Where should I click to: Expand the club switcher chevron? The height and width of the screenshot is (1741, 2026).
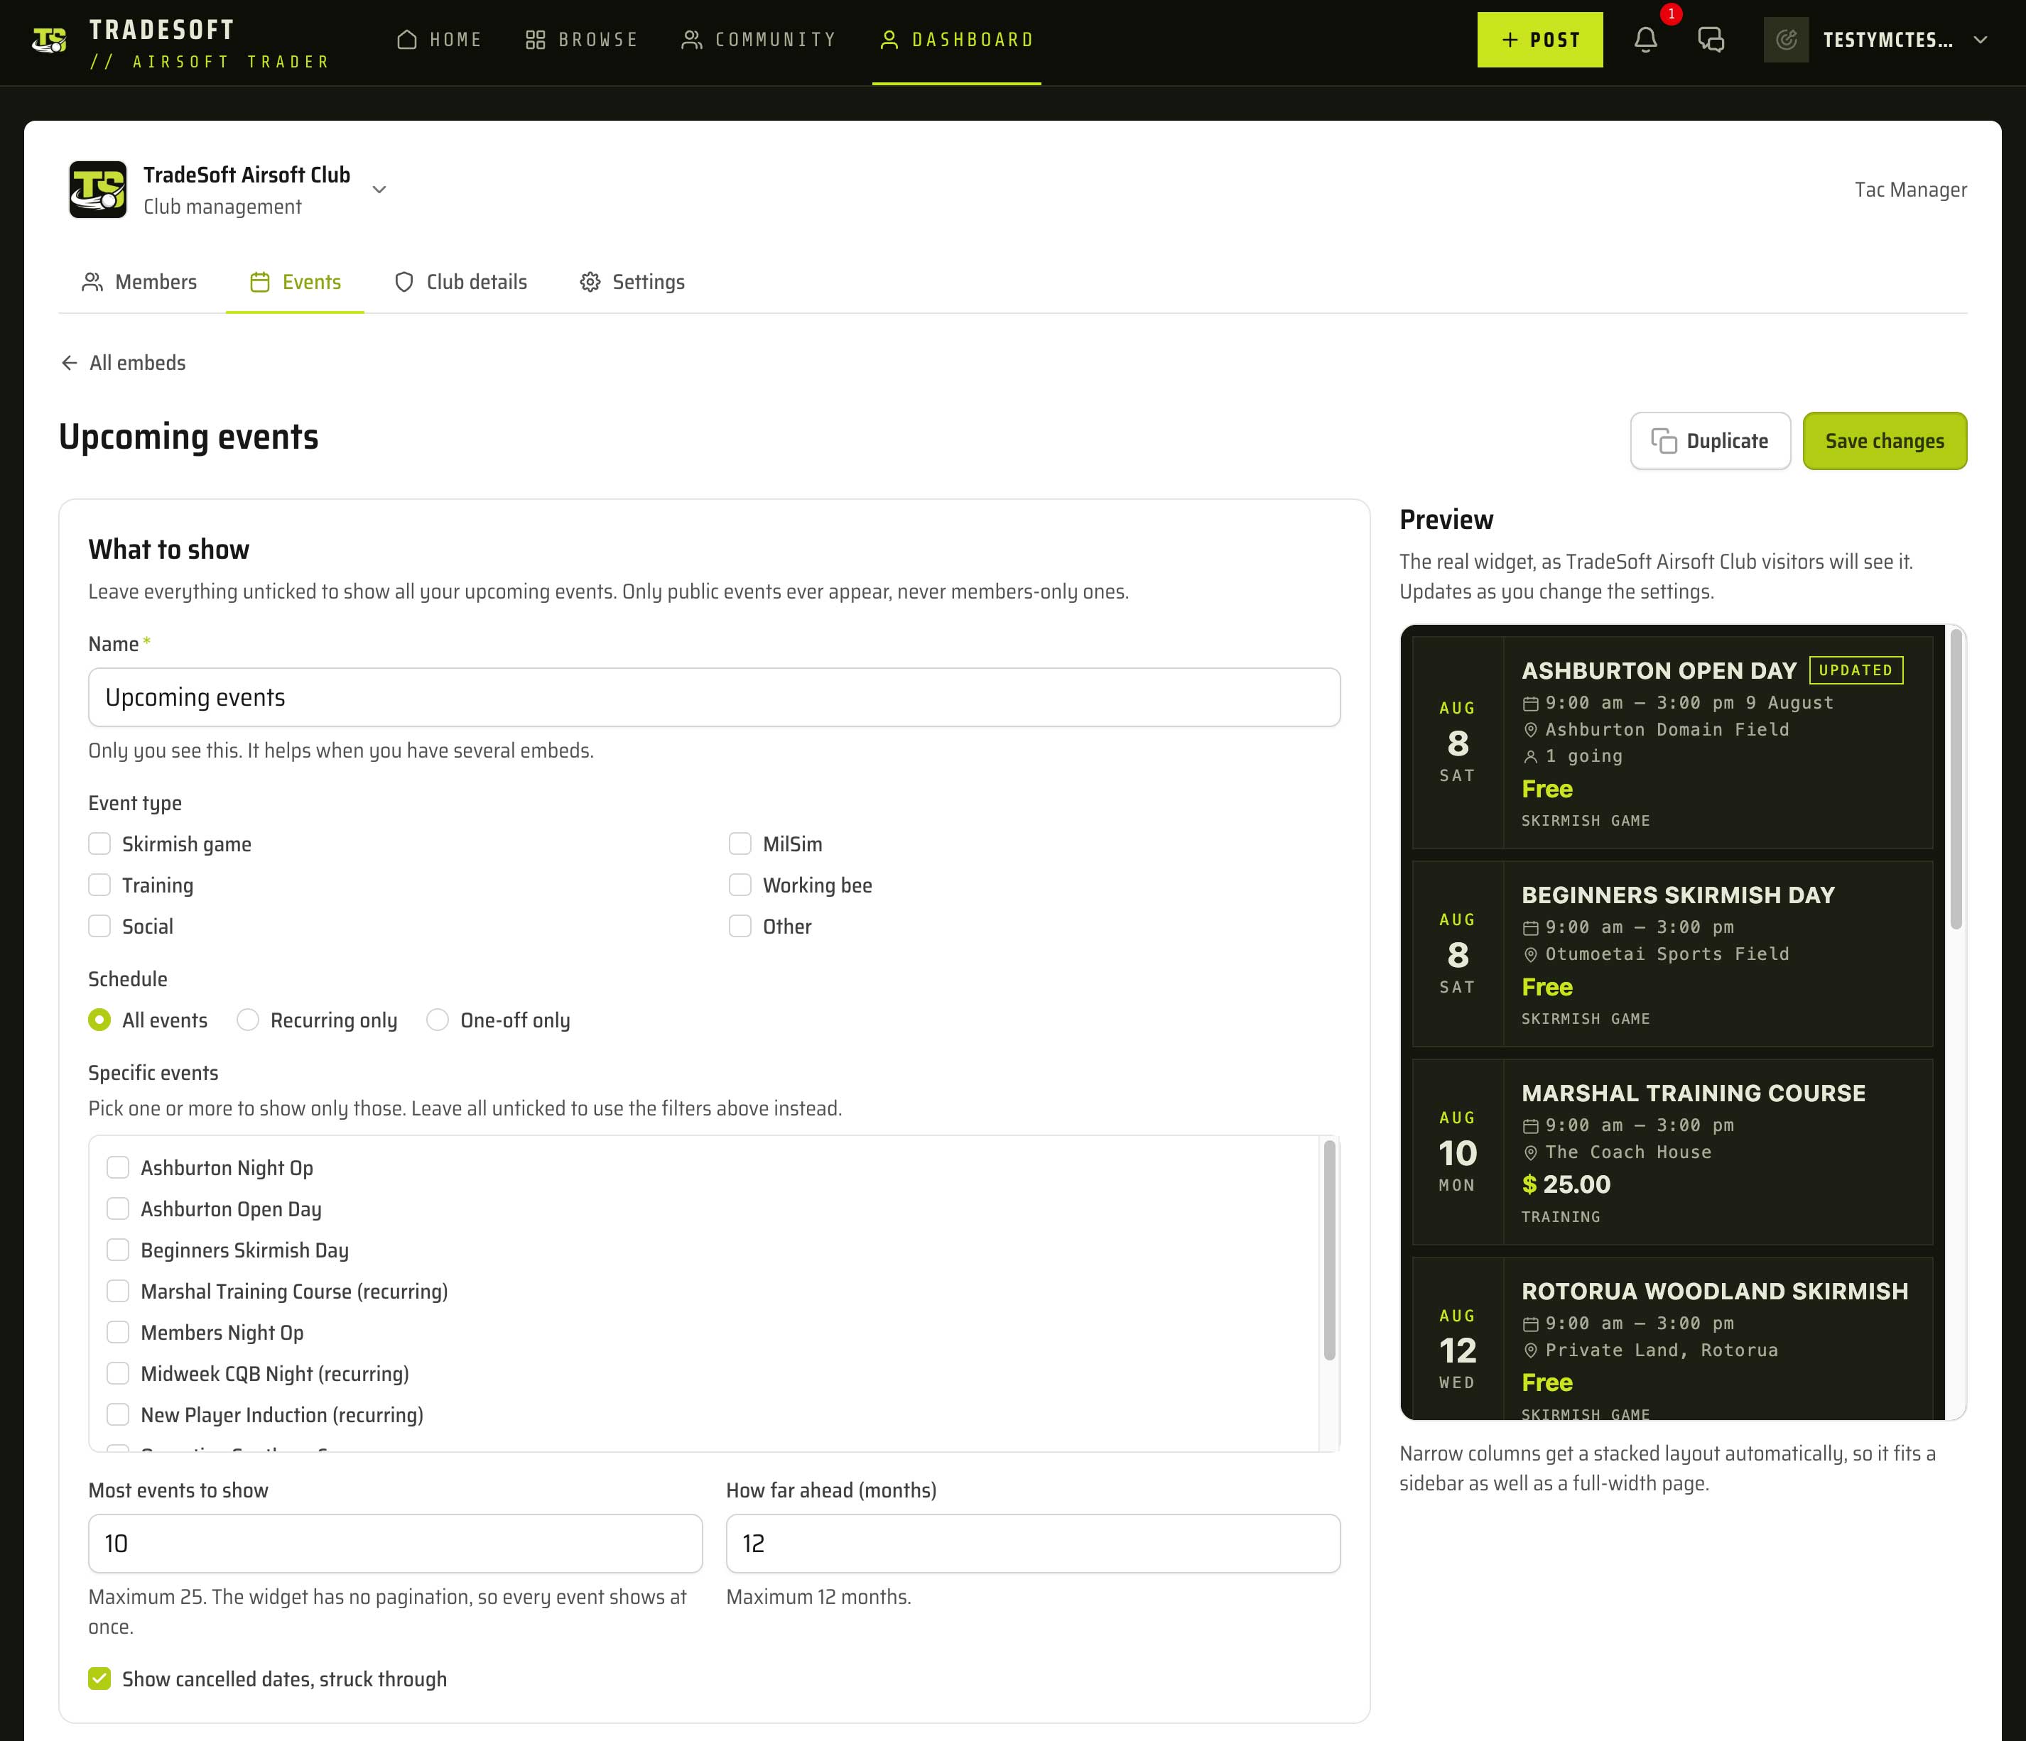[379, 190]
